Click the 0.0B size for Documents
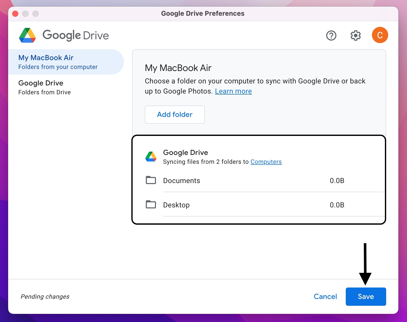 coord(337,181)
